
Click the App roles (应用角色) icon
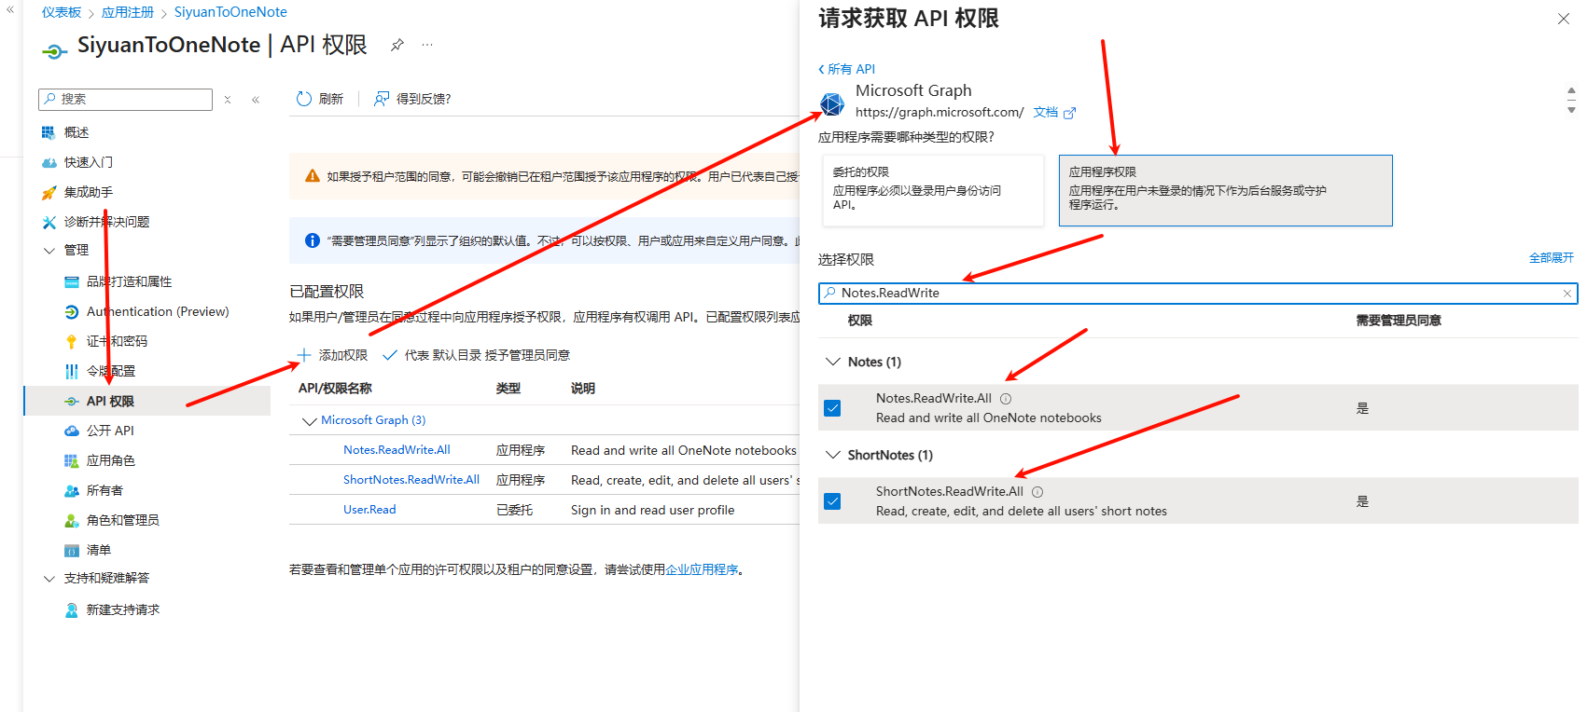[x=72, y=460]
